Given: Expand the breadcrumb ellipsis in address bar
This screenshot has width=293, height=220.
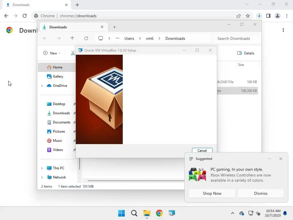Looking at the screenshot, I should pyautogui.click(x=117, y=38).
